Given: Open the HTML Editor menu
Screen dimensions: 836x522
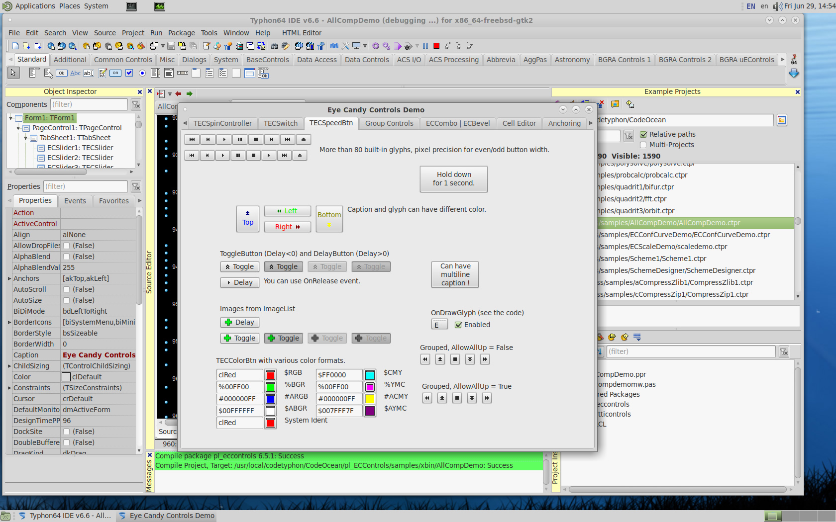Looking at the screenshot, I should [302, 33].
